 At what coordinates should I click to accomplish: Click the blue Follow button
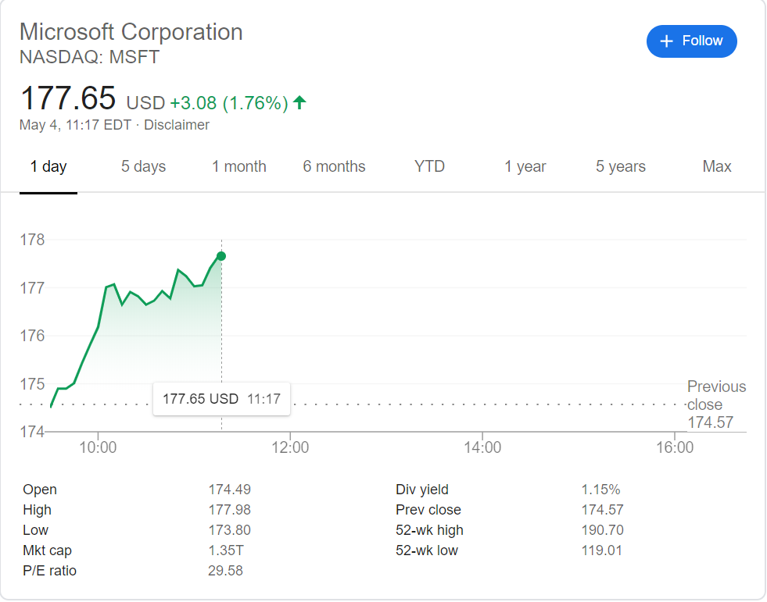(x=691, y=41)
